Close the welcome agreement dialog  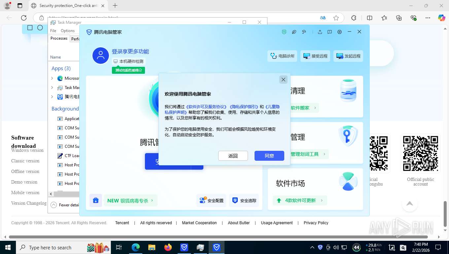[283, 79]
